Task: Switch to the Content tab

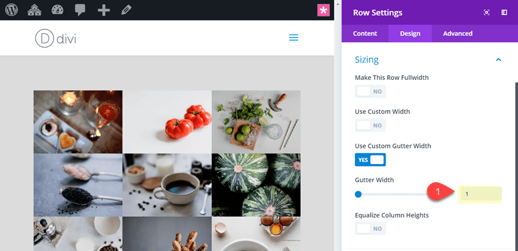Action: tap(365, 34)
